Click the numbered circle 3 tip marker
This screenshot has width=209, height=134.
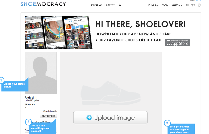(167, 123)
